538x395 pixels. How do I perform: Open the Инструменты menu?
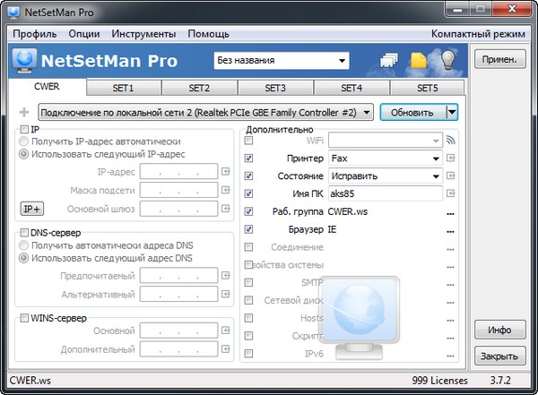143,34
